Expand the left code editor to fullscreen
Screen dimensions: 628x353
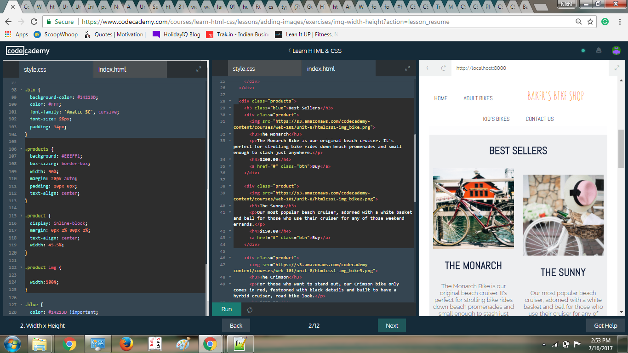[199, 69]
